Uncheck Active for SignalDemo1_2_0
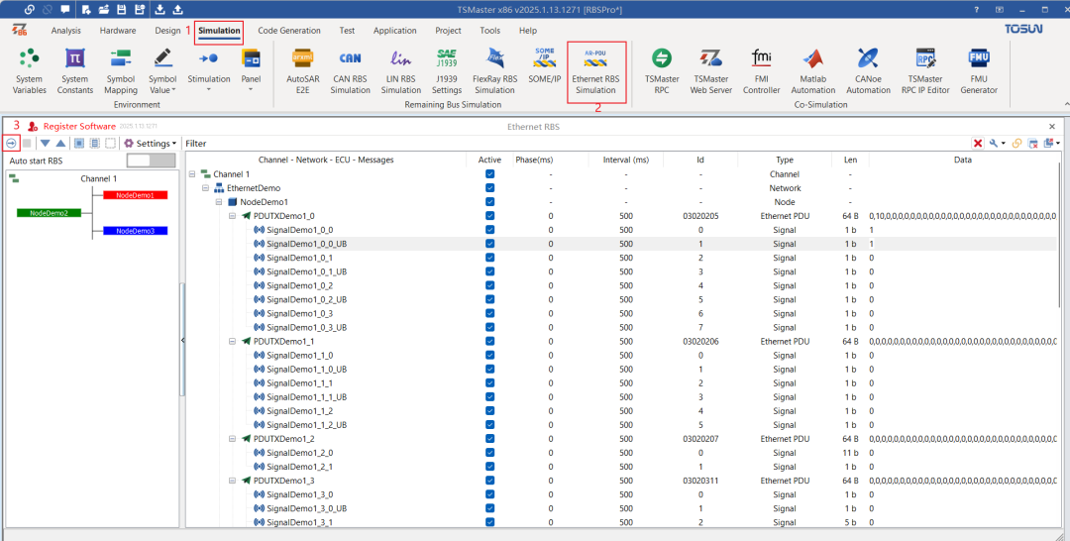 click(489, 452)
